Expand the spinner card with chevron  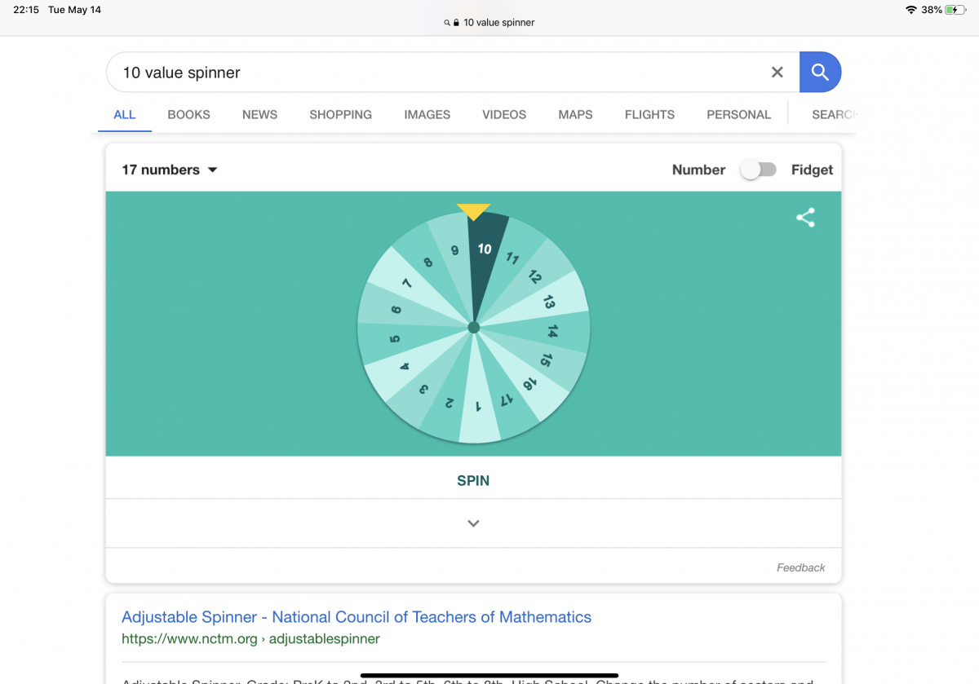[x=473, y=523]
